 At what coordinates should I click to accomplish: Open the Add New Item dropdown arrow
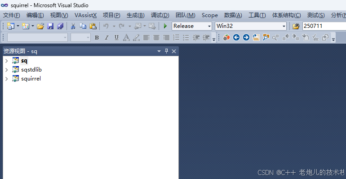click(33, 26)
